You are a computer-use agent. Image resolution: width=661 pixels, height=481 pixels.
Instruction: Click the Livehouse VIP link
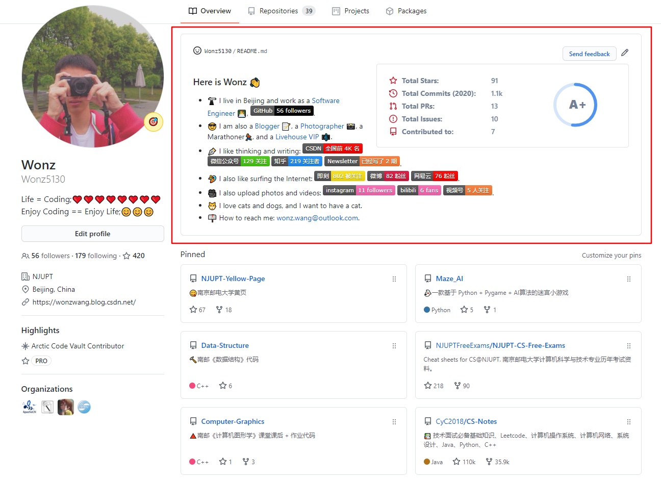[297, 137]
